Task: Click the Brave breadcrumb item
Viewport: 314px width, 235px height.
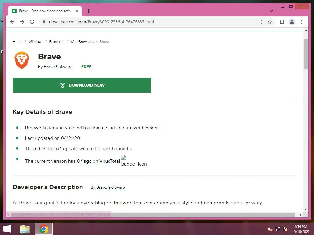Action: tap(104, 42)
